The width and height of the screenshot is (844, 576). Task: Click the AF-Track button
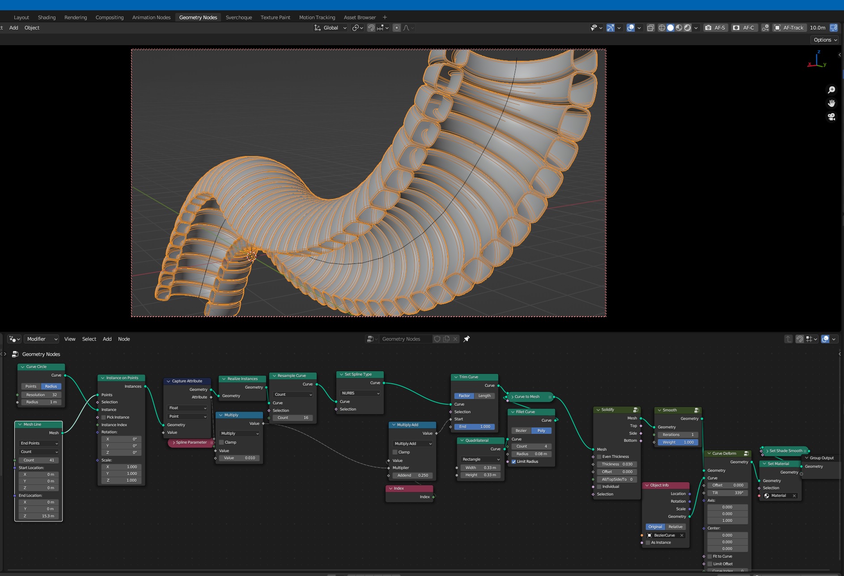pyautogui.click(x=789, y=28)
